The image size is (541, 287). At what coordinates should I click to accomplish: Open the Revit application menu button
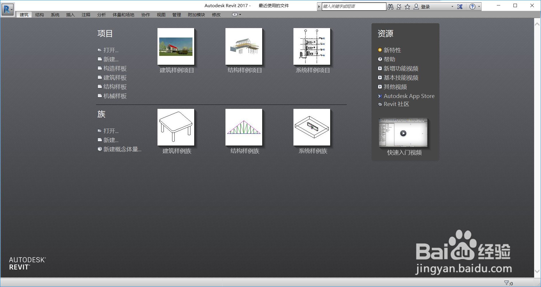tap(8, 9)
